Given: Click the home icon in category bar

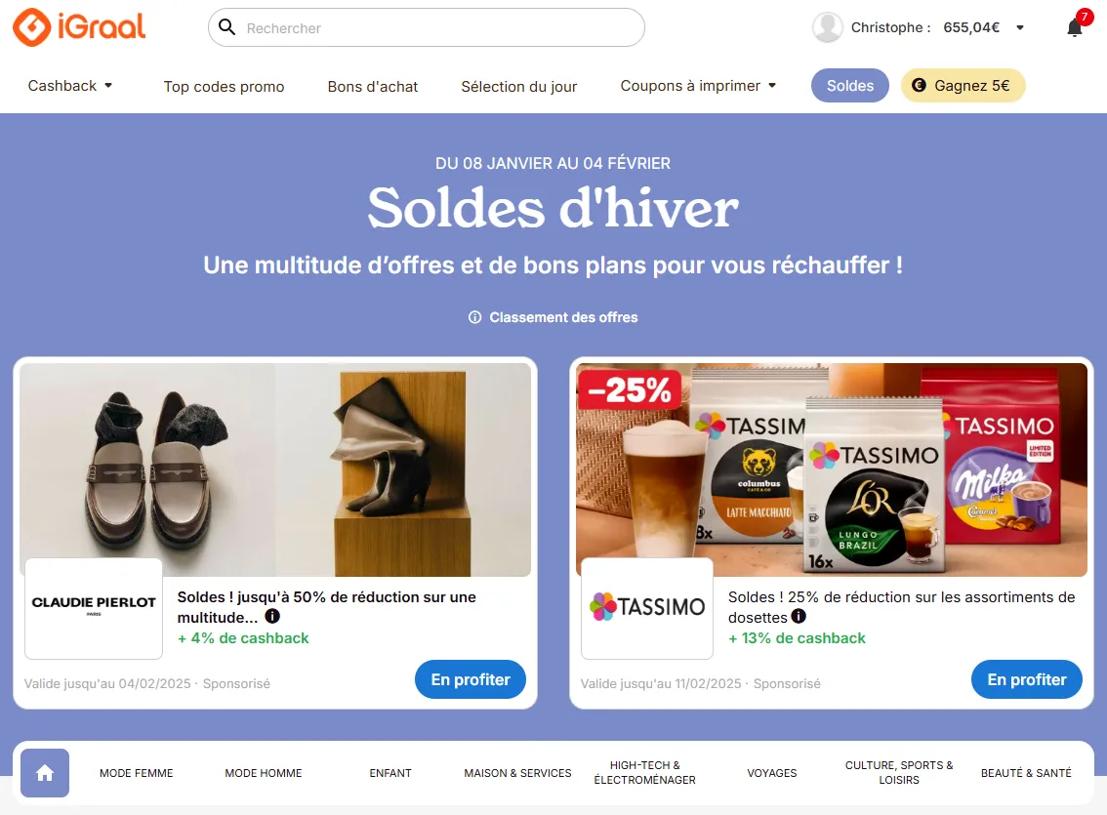Looking at the screenshot, I should coord(45,773).
